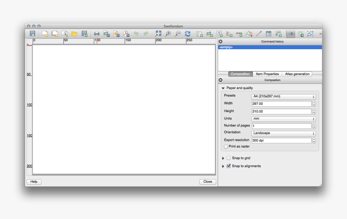This screenshot has height=219, width=347.
Task: Switch to the Atlas generation tab
Action: click(x=297, y=74)
